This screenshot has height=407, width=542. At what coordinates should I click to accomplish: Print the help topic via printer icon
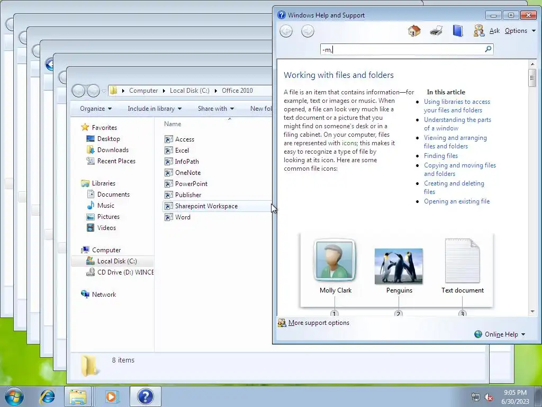click(436, 31)
